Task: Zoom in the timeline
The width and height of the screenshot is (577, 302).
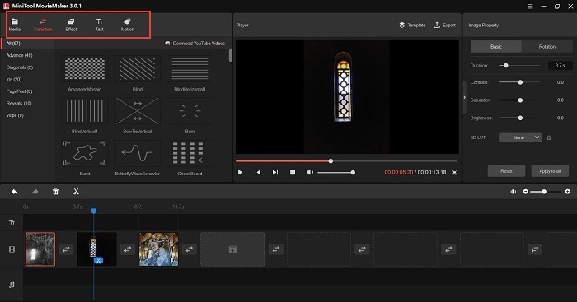Action: coord(567,192)
